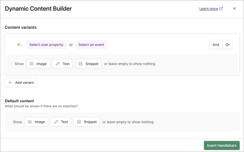Open the Select an event picker
Screen dimensions: 244x152
point(91,45)
